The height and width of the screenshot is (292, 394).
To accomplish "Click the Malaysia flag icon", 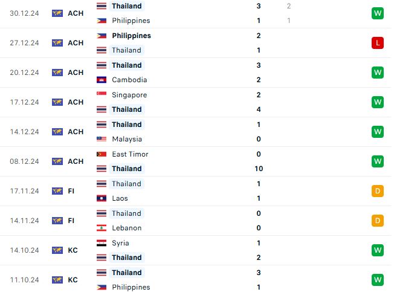I will [x=102, y=139].
